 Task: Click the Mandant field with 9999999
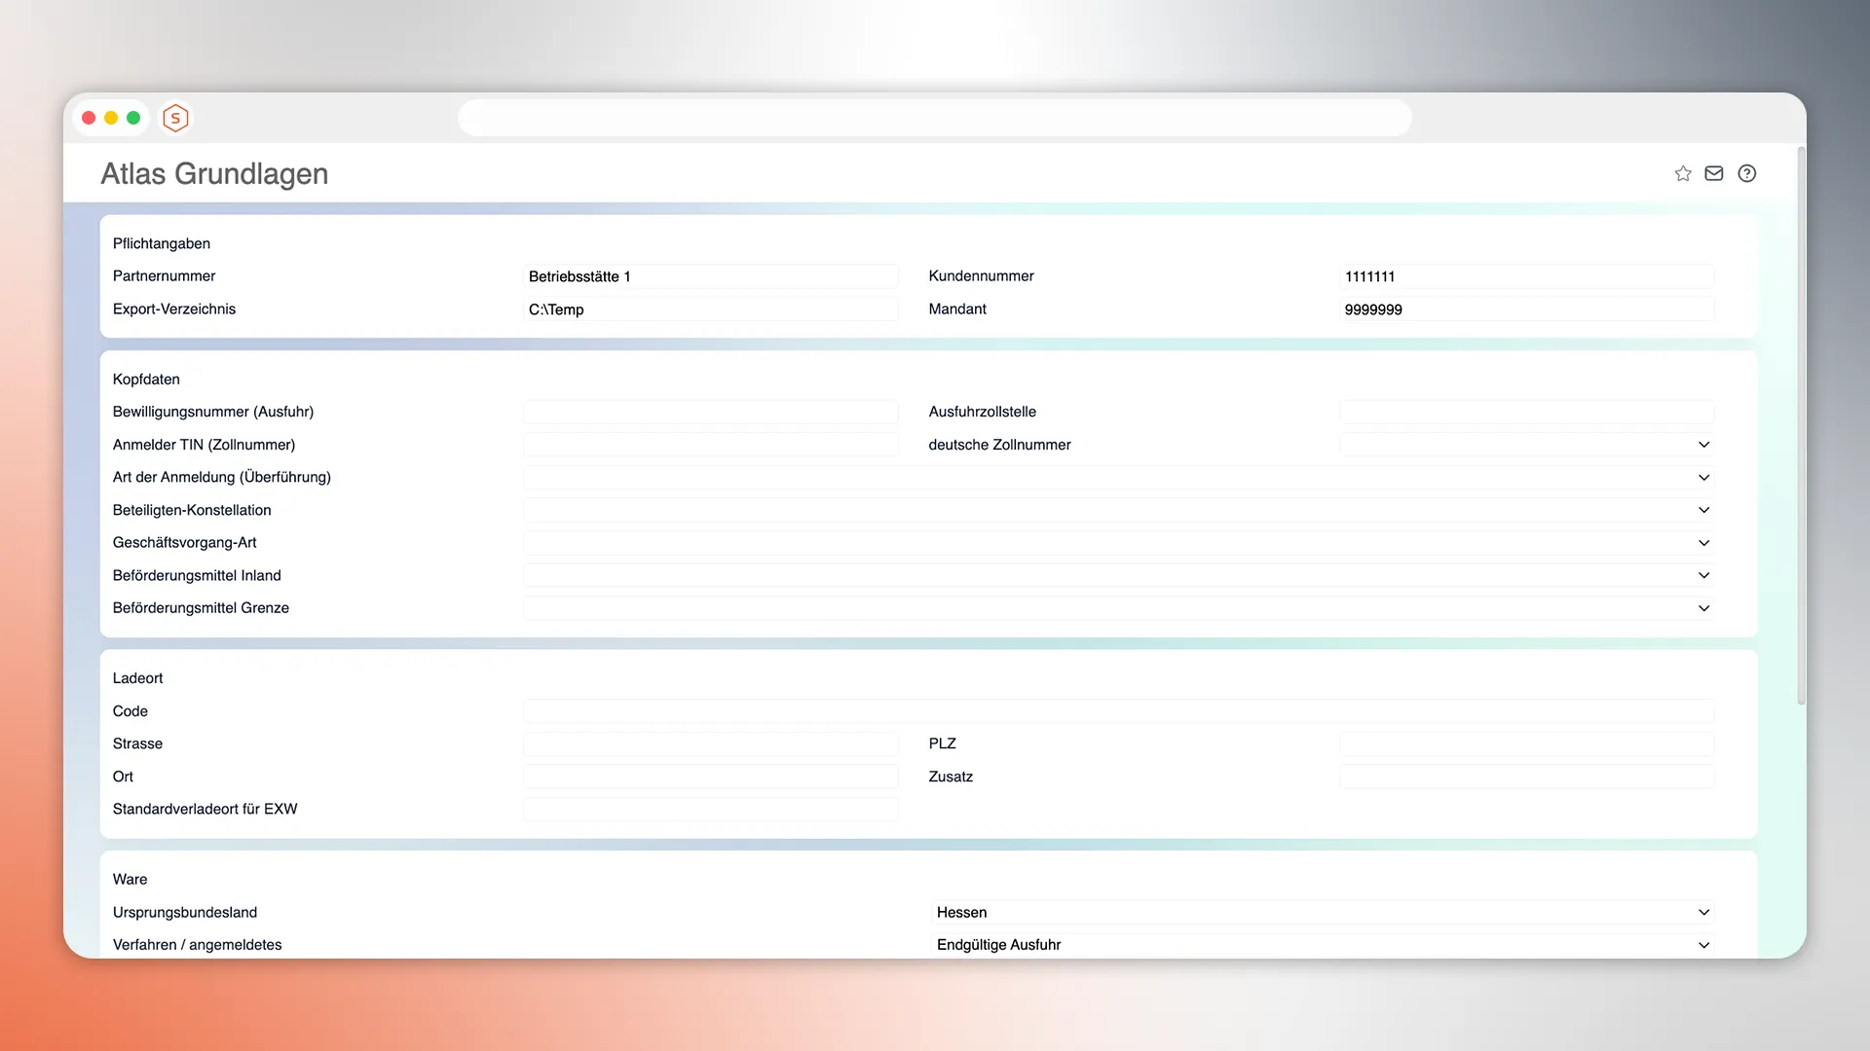point(1526,309)
